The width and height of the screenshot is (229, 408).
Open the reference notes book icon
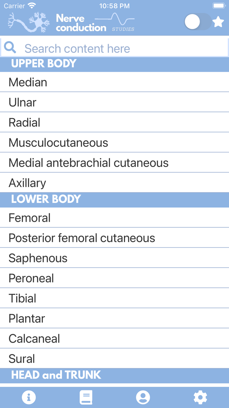(86, 397)
